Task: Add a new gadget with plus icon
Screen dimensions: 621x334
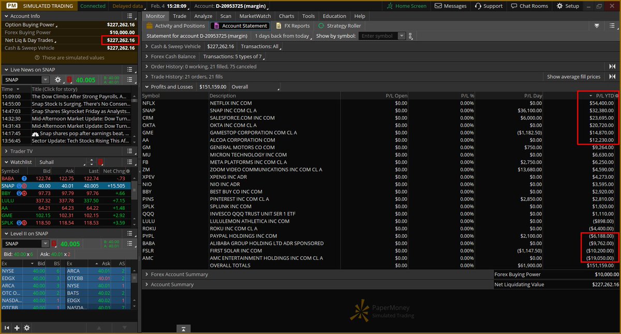Action: (17, 328)
